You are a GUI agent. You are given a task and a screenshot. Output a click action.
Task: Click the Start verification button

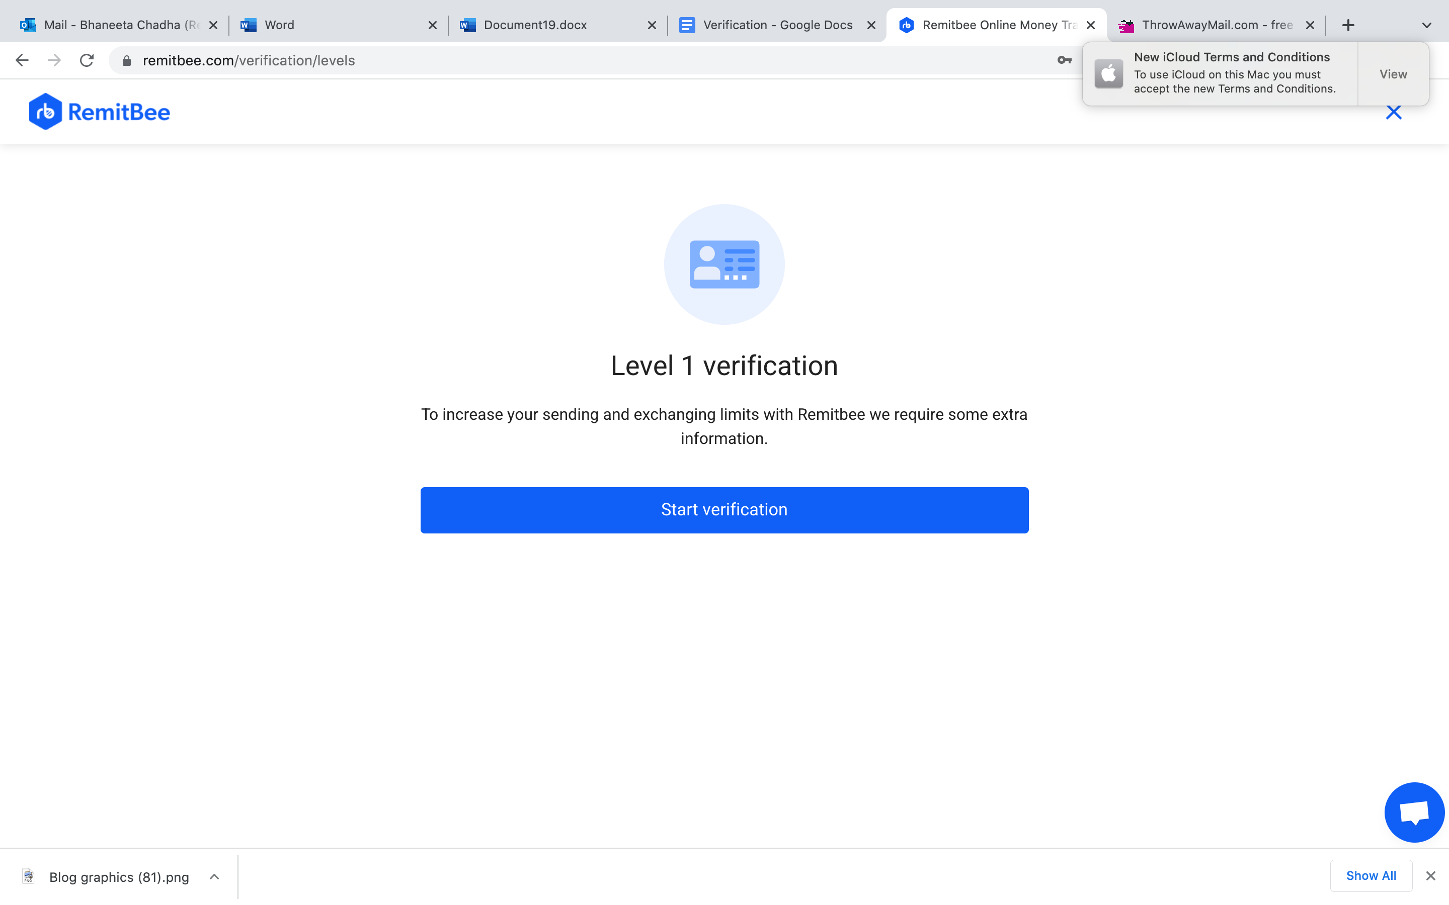724,510
